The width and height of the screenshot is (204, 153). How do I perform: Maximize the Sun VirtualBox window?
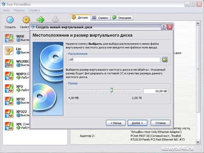tap(193, 4)
